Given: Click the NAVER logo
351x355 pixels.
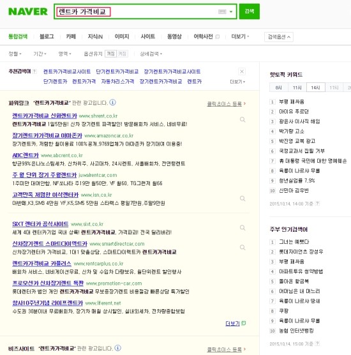Looking at the screenshot, I should point(28,11).
